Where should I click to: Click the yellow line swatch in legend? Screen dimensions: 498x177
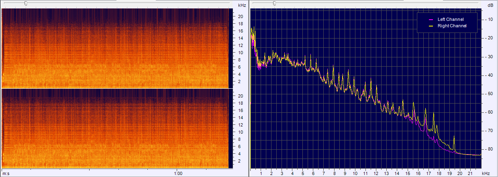point(431,26)
